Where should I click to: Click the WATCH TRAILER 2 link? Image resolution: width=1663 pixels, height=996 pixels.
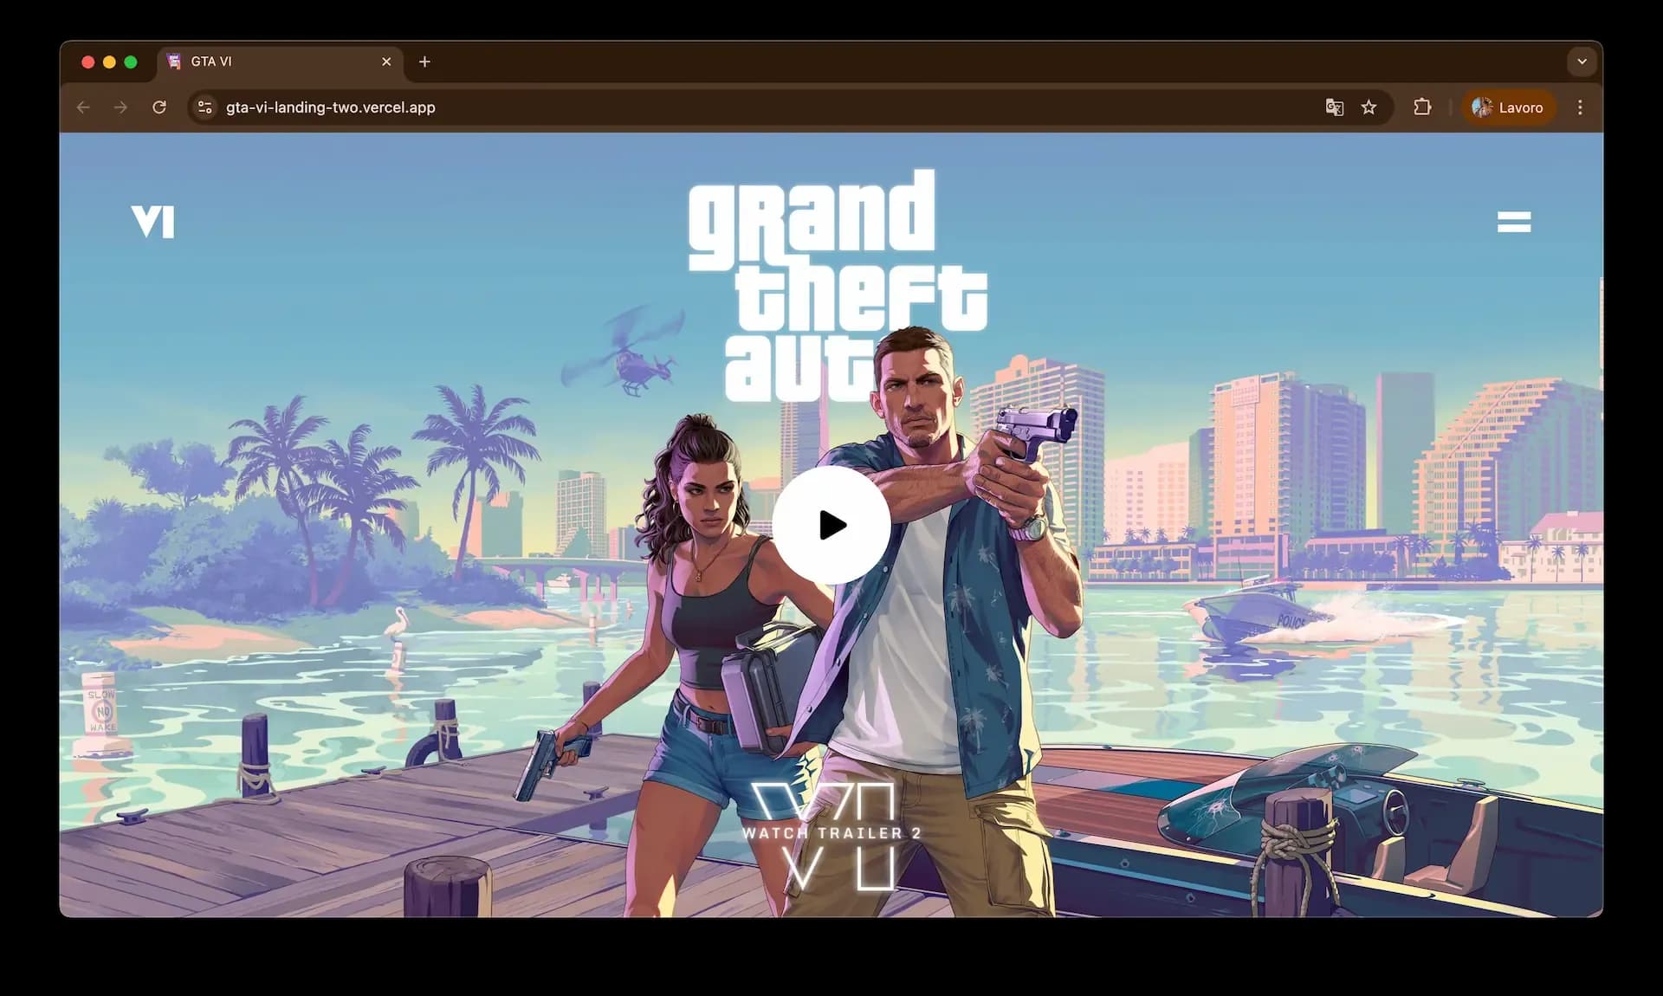point(832,834)
